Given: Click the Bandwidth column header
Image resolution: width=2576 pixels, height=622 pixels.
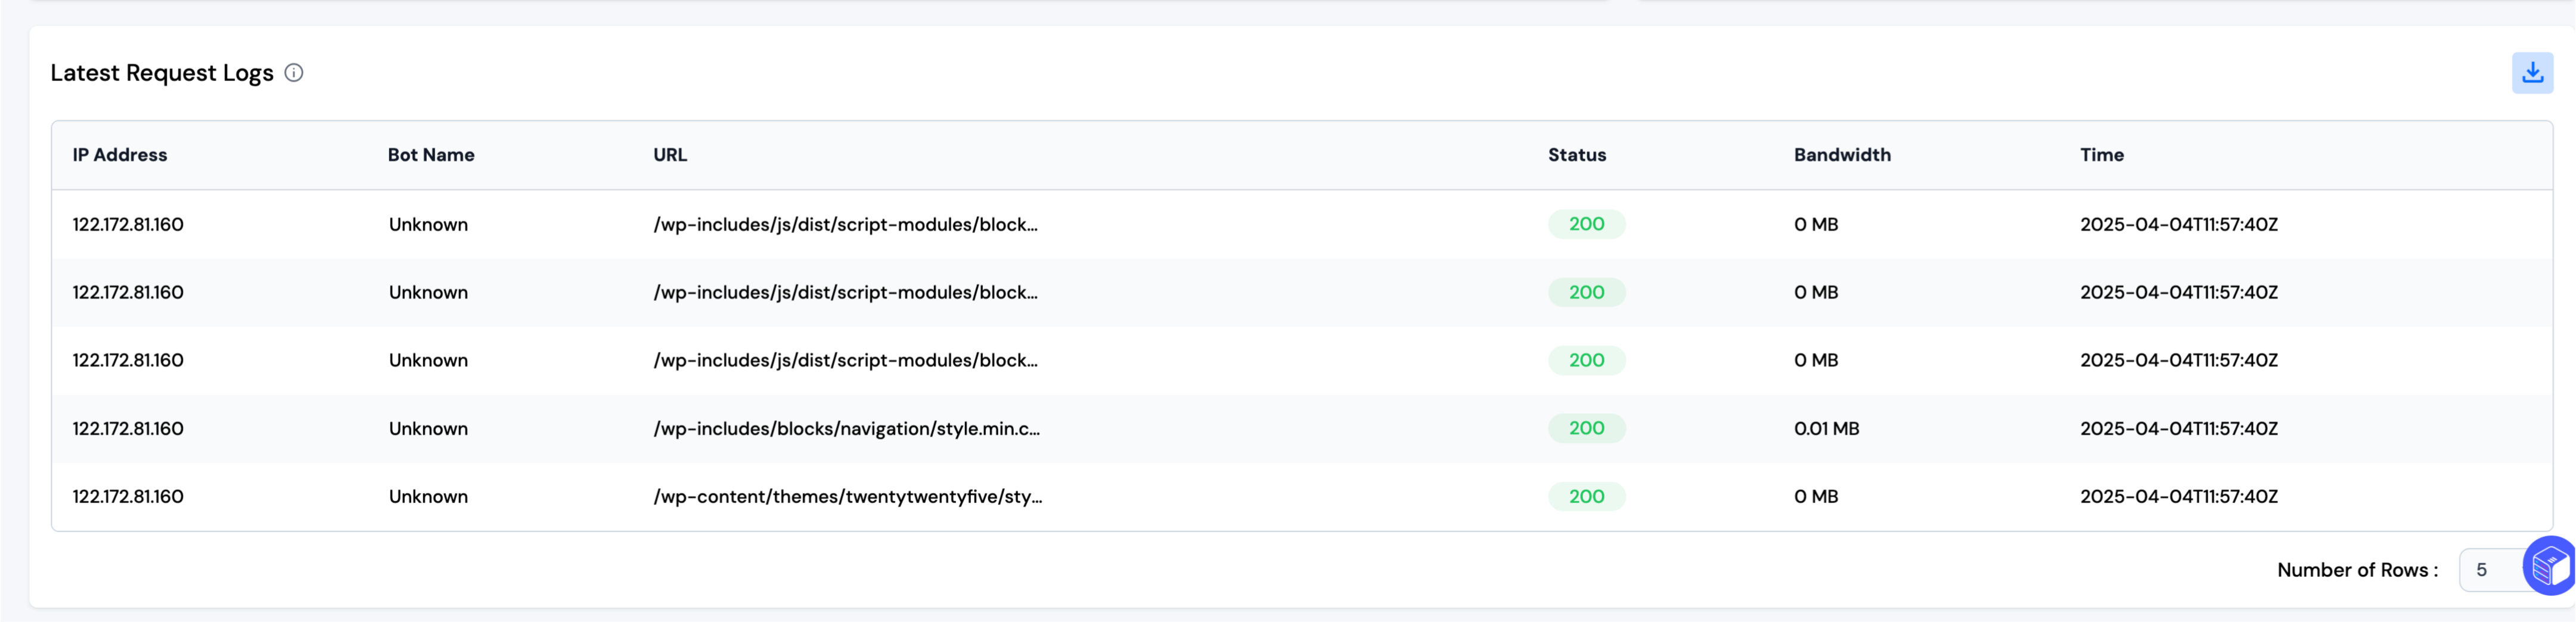Looking at the screenshot, I should click(1841, 155).
